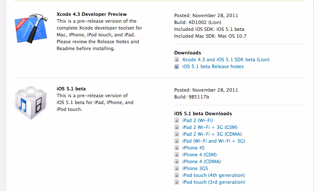
Task: Click file icon next to iPhone 4 (CDMA)
Action: (x=177, y=161)
